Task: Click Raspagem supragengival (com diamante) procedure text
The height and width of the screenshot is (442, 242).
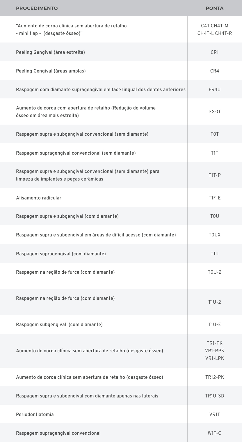Action: pyautogui.click(x=61, y=254)
